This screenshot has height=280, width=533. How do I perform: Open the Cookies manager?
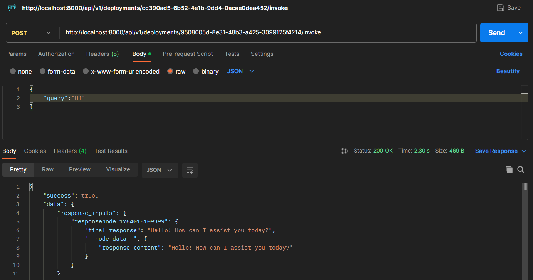[511, 54]
